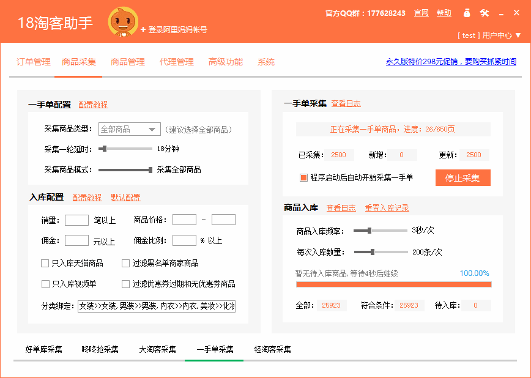Screen dimensions: 531x378
Task: Minimize the 18淘客助手 window
Action: 501,14
